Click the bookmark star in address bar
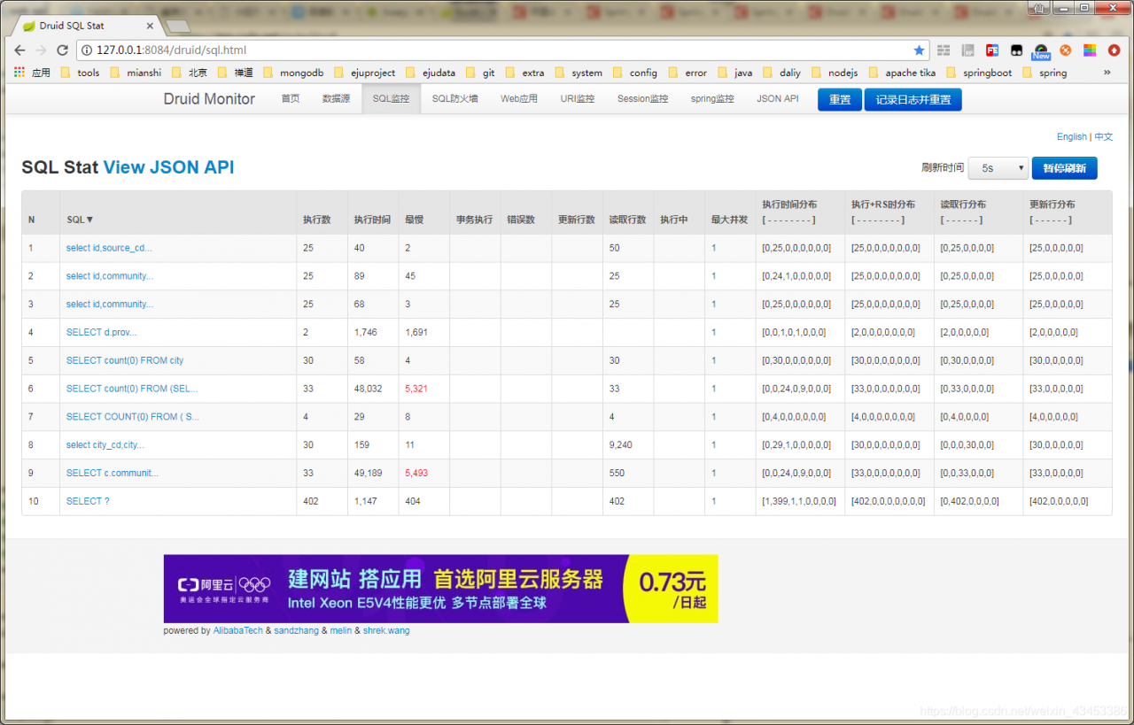 919,50
